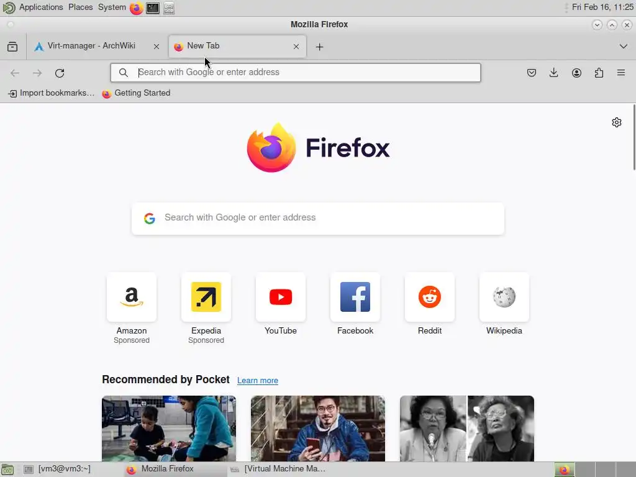Click the Firefox logo on new tab
Image resolution: width=636 pixels, height=477 pixels.
click(318, 148)
